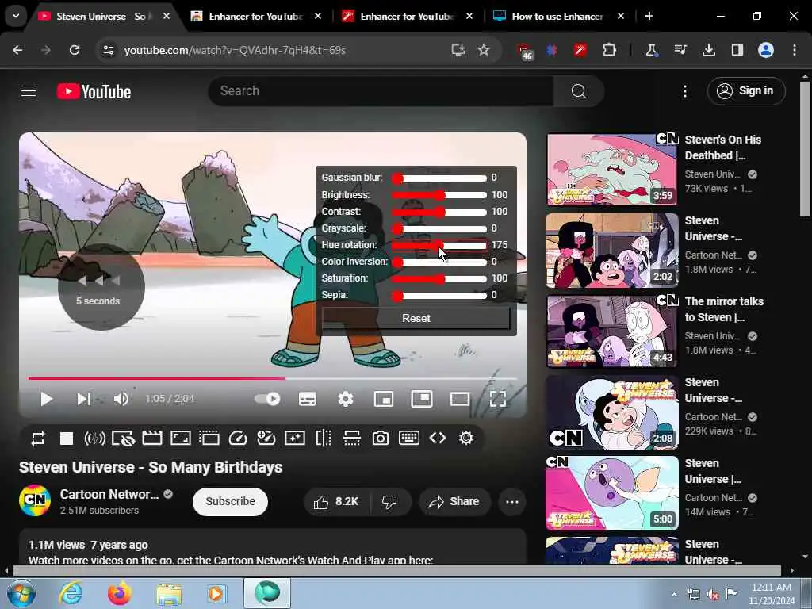Enter full screen mode
Viewport: 812px width, 609px height.
[x=498, y=399]
